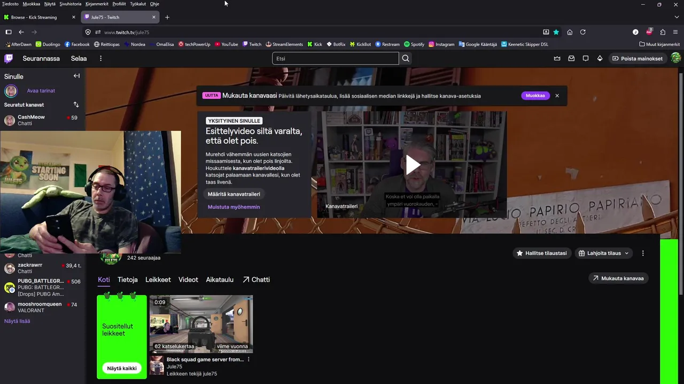Click the Twitch logo home icon
684x384 pixels.
[9, 58]
